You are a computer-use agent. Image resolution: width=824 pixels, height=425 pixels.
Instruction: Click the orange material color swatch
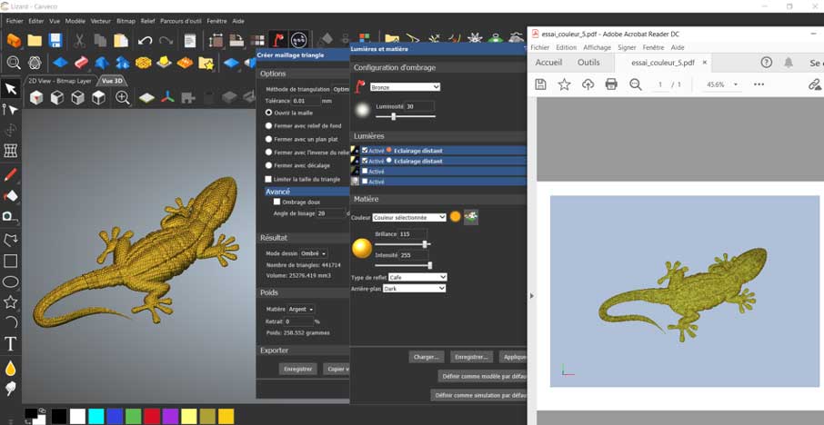click(x=455, y=216)
